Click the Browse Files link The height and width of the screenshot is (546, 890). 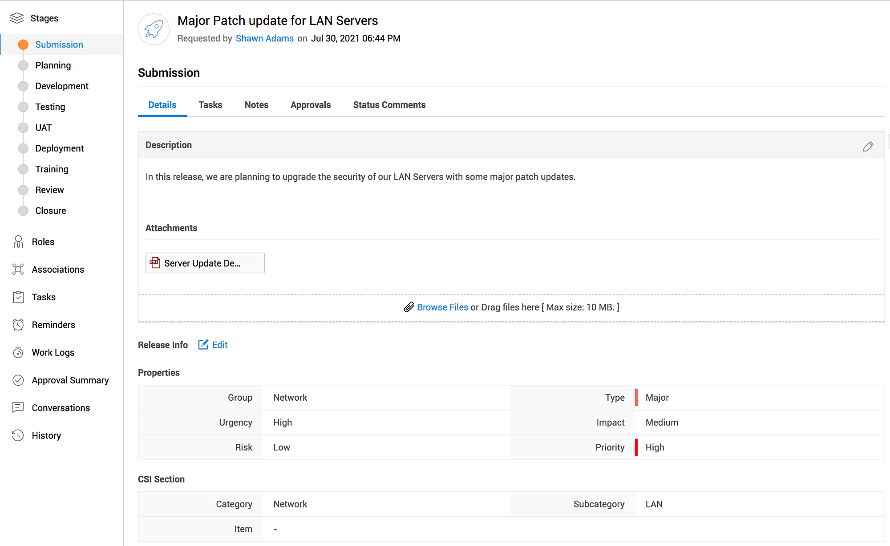pos(443,307)
